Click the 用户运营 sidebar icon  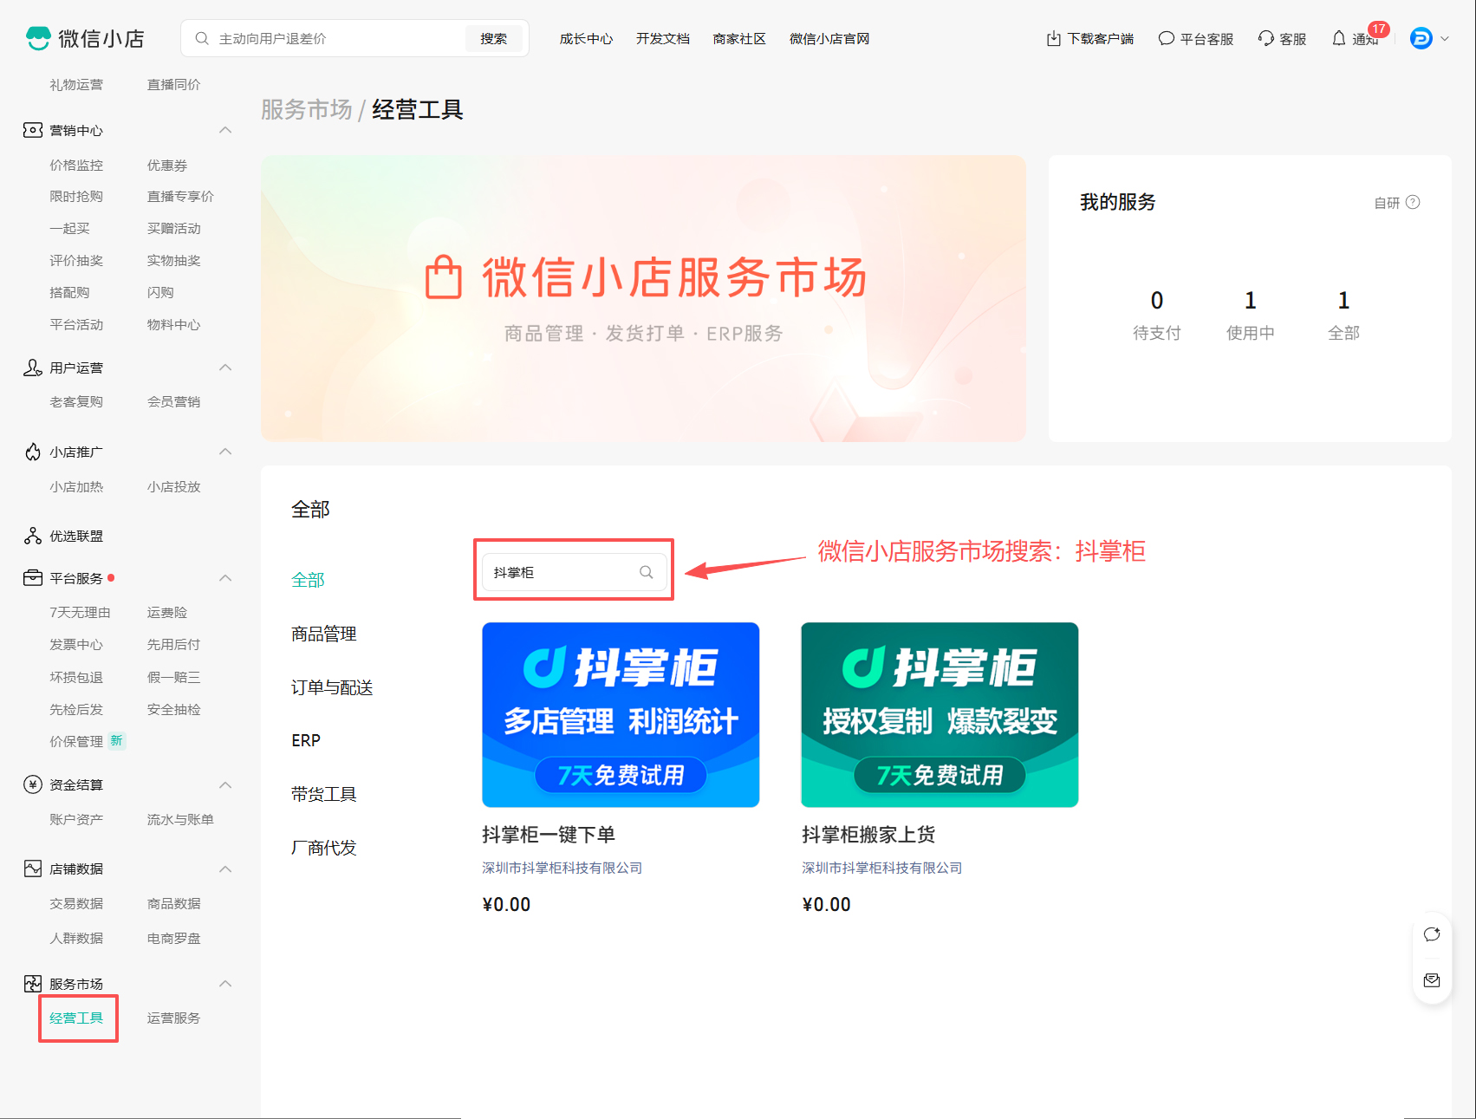[33, 368]
